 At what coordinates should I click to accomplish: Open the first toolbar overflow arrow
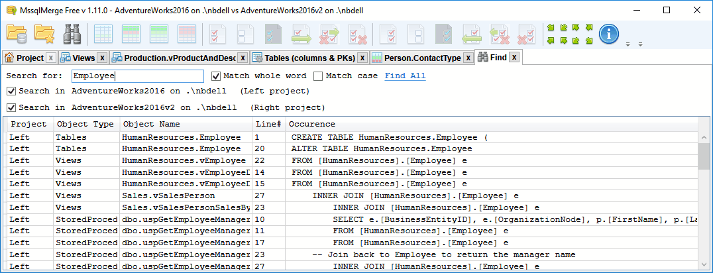point(628,44)
